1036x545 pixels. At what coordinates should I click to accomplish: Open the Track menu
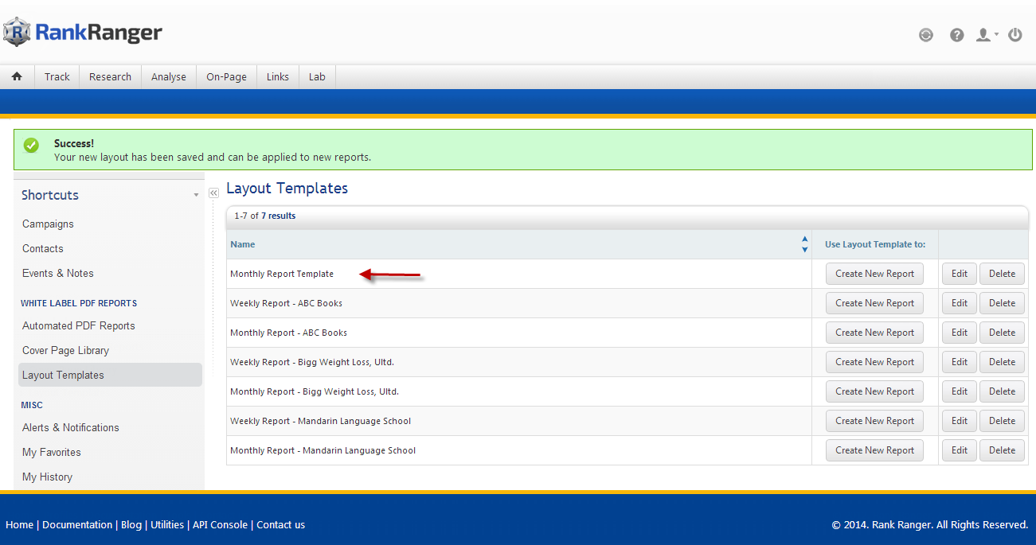click(57, 77)
